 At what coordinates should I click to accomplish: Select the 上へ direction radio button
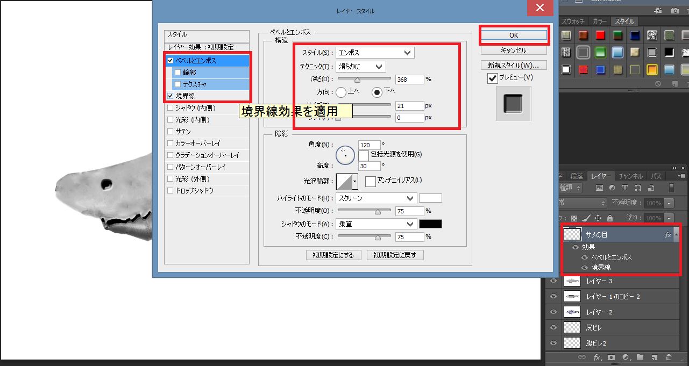coord(341,92)
